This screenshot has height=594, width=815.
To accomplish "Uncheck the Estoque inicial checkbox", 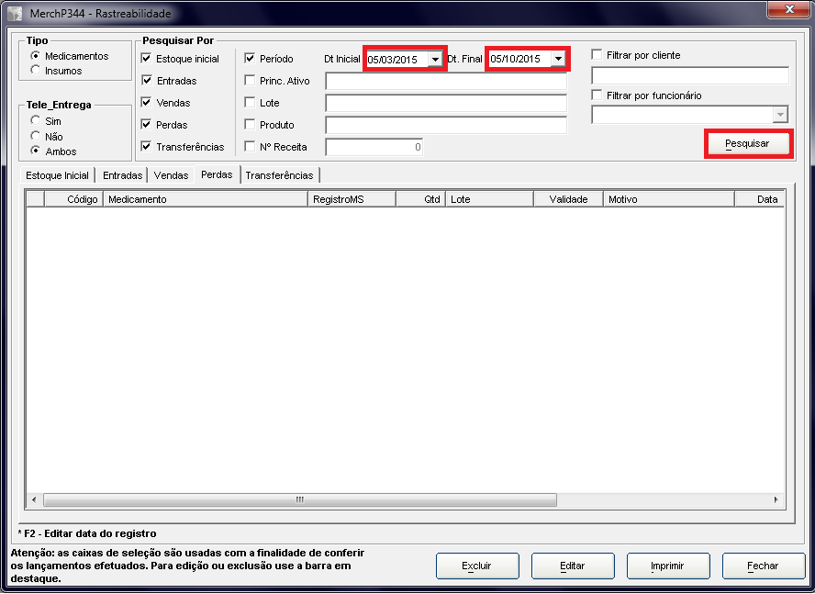I will click(x=147, y=59).
